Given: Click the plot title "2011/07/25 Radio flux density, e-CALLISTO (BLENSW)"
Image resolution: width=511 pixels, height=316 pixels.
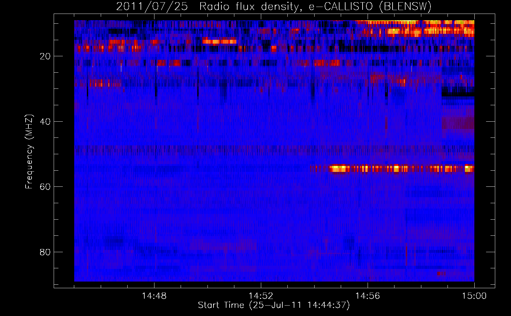Looking at the screenshot, I should click(274, 7).
